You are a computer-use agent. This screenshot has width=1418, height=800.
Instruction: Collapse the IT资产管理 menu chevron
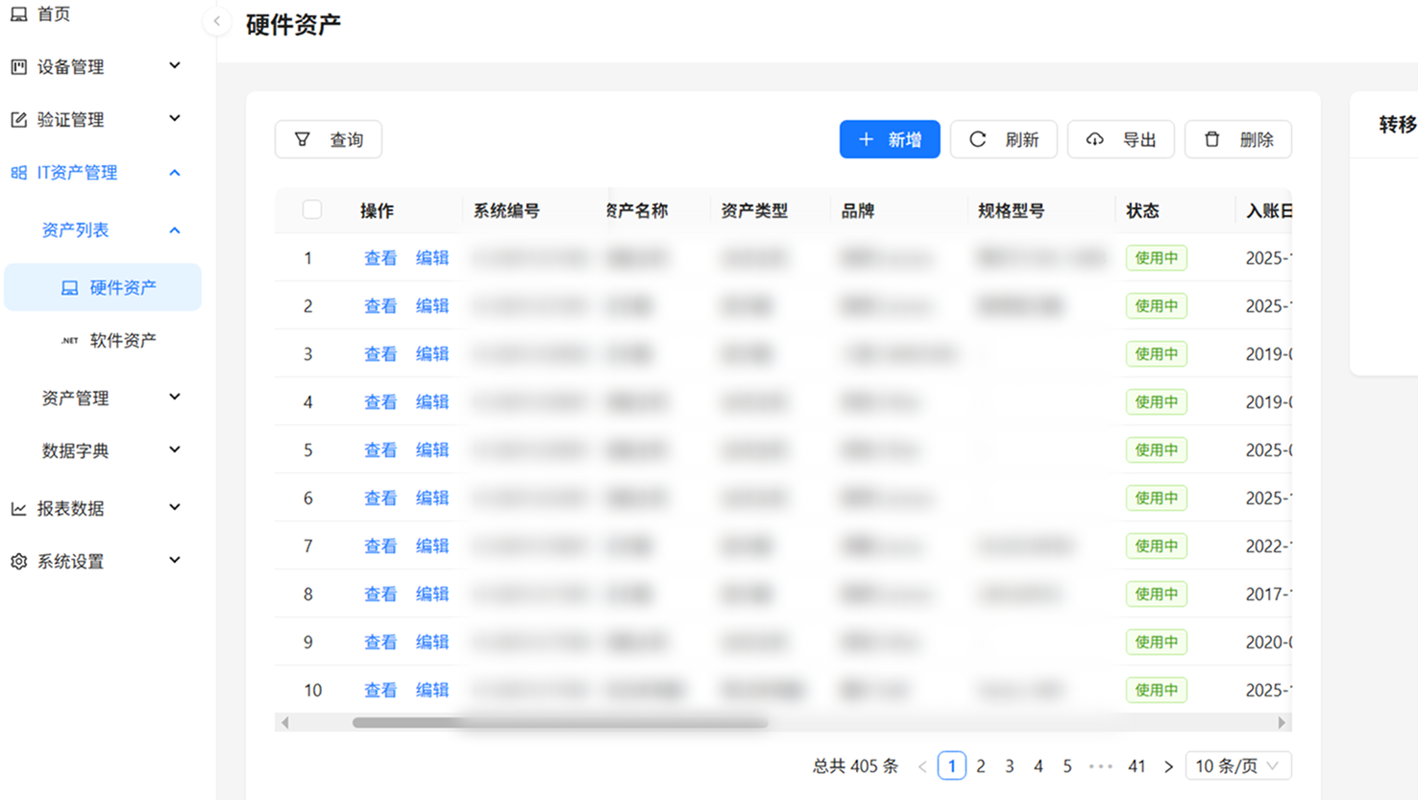click(x=174, y=173)
